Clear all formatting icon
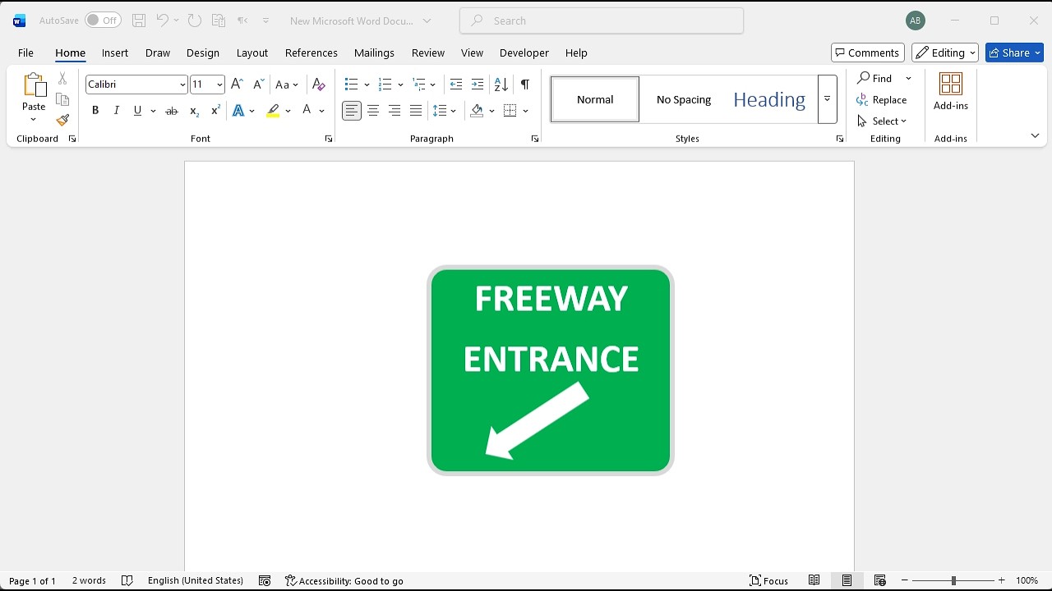This screenshot has width=1052, height=591. (319, 84)
